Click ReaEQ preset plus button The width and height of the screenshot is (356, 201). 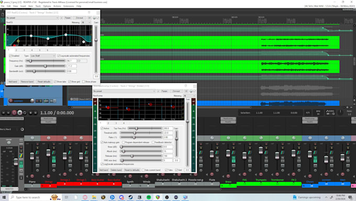point(62,18)
